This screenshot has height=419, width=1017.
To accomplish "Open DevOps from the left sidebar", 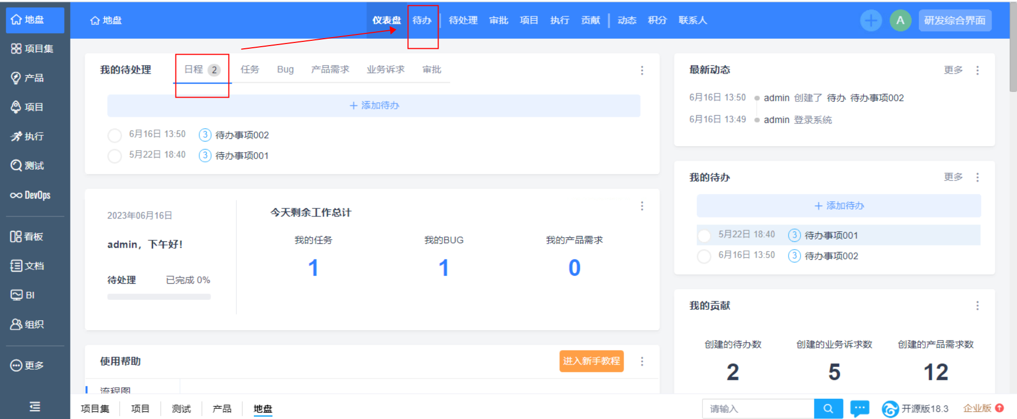I will (x=31, y=195).
